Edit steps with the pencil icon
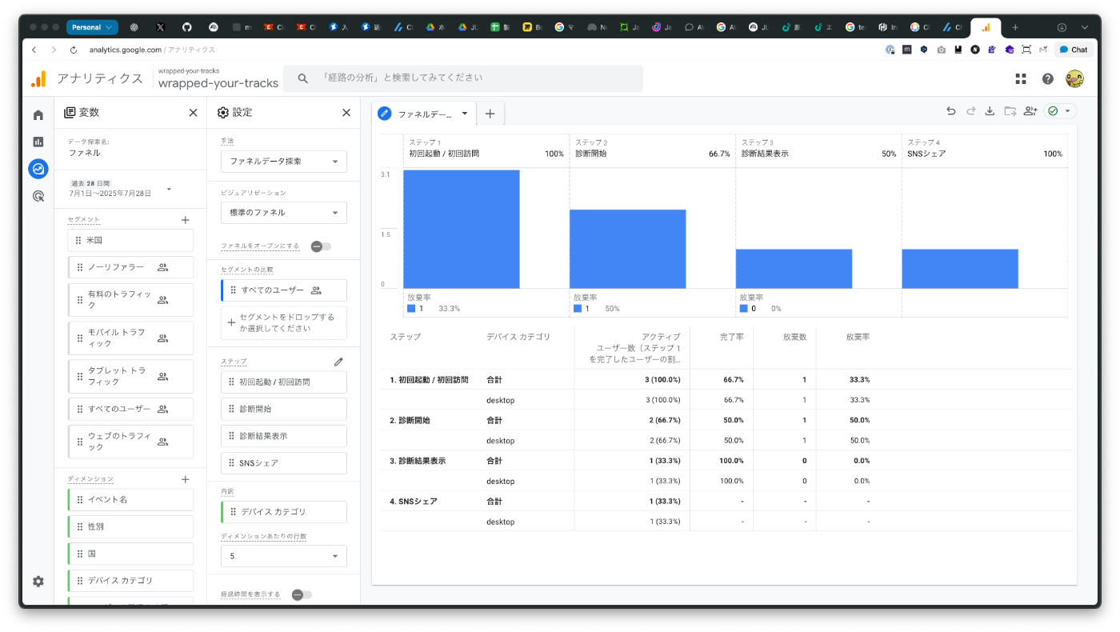The width and height of the screenshot is (1120, 632). click(338, 362)
